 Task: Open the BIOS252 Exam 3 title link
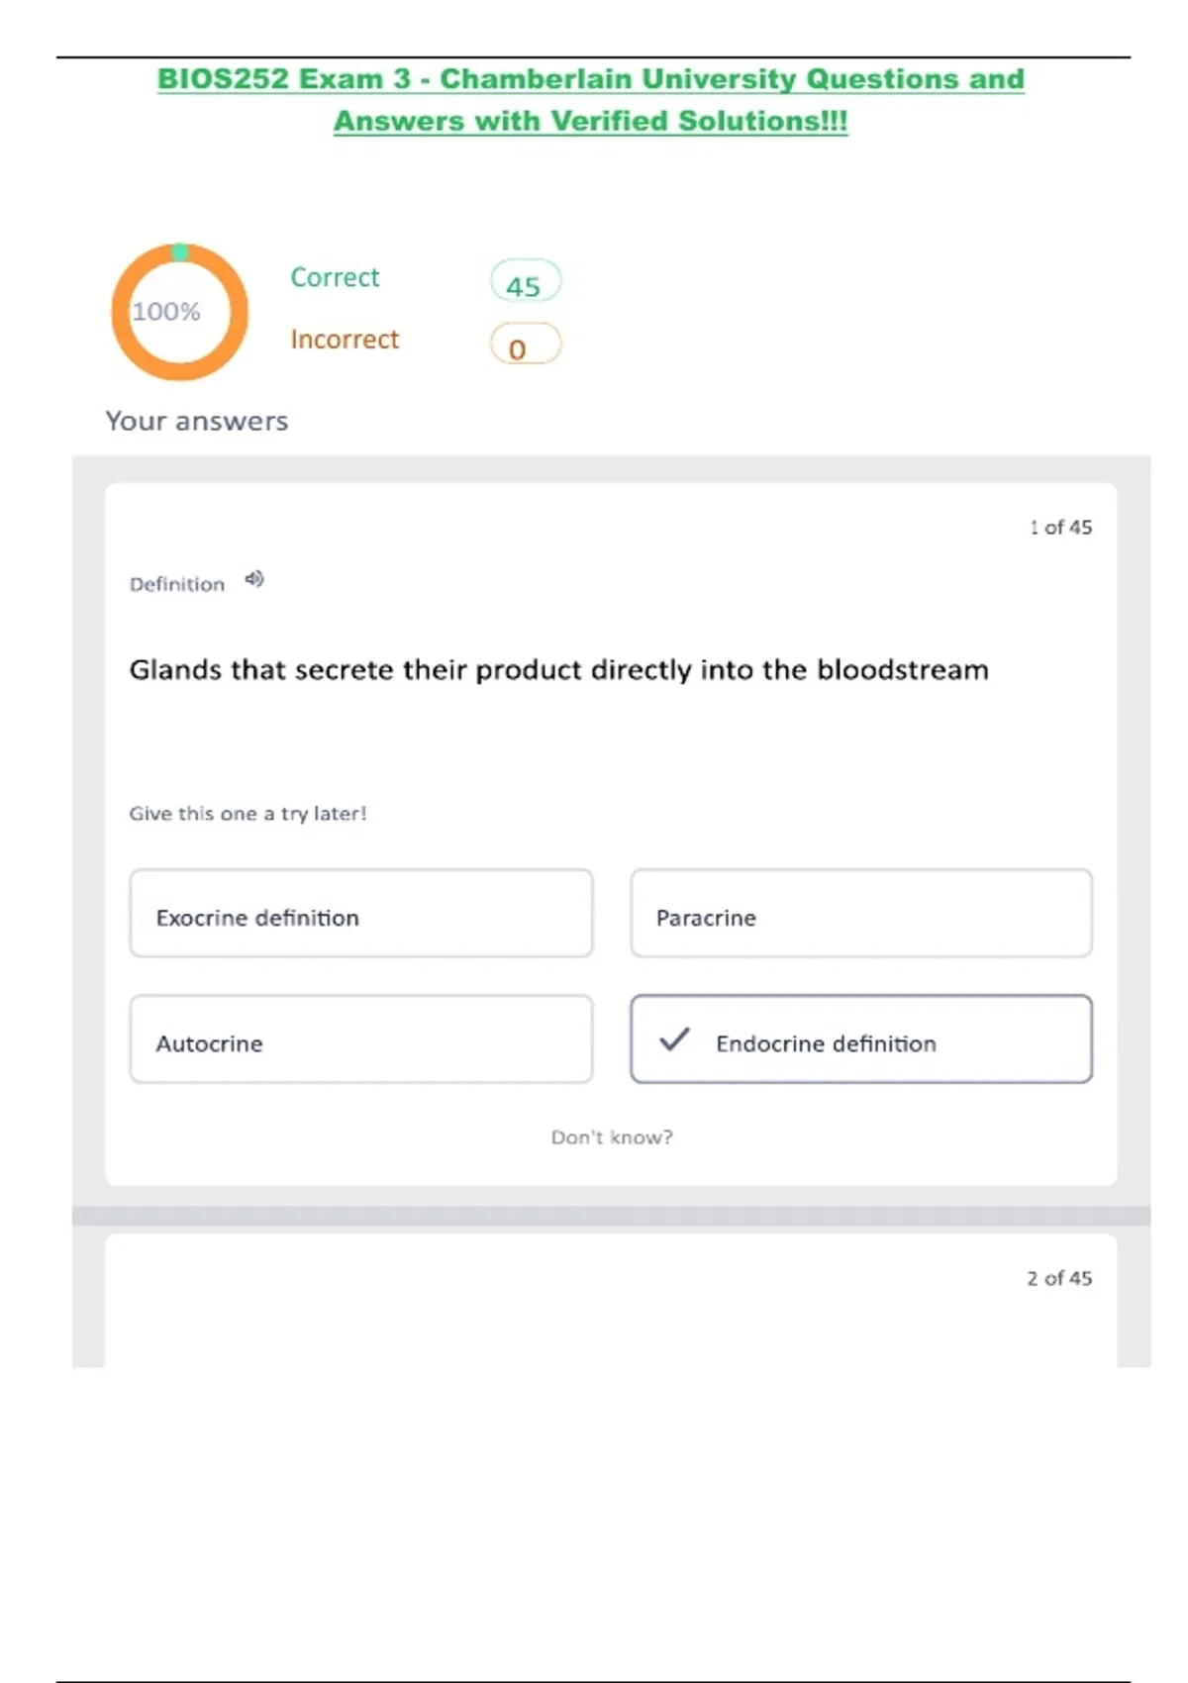(590, 79)
